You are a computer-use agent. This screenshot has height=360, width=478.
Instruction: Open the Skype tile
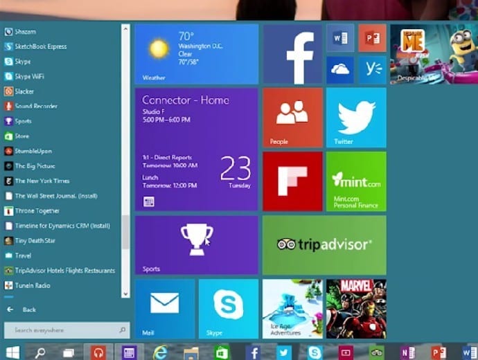coord(229,309)
